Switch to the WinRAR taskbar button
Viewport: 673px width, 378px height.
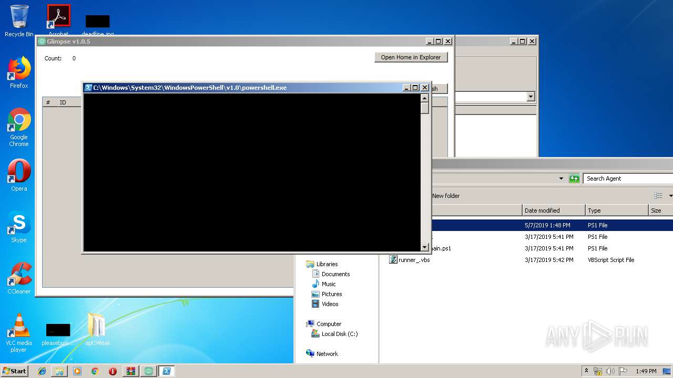pos(130,371)
